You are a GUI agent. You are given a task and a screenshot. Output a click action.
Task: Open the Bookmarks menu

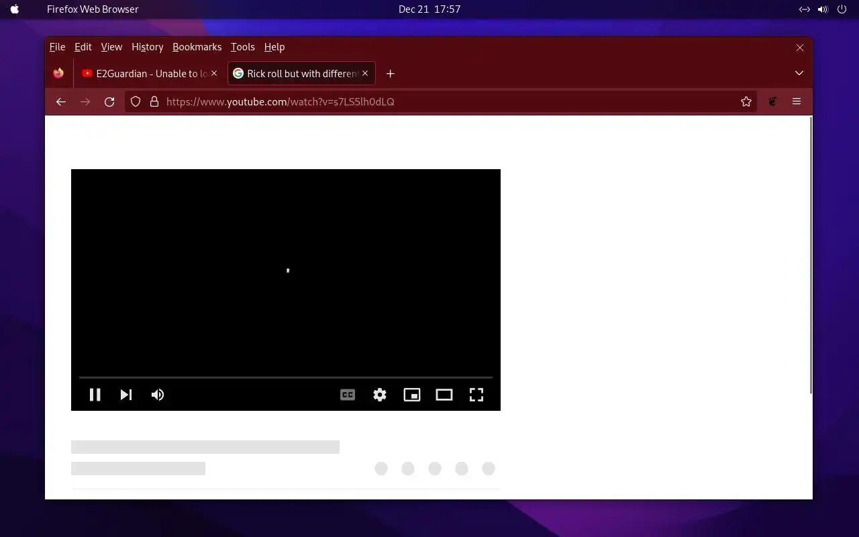coord(197,47)
